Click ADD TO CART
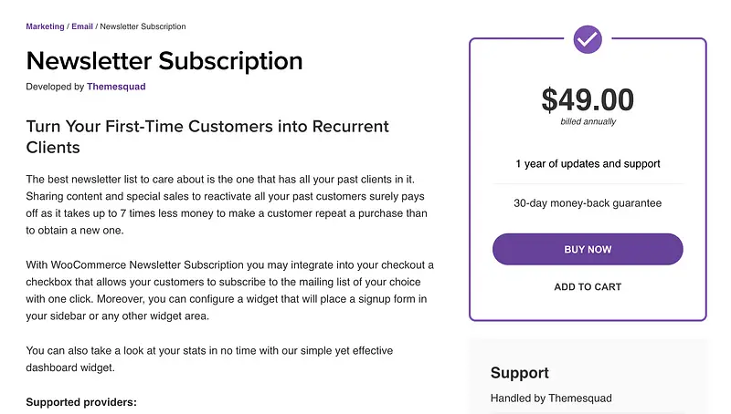Image resolution: width=731 pixels, height=414 pixels. click(x=588, y=286)
